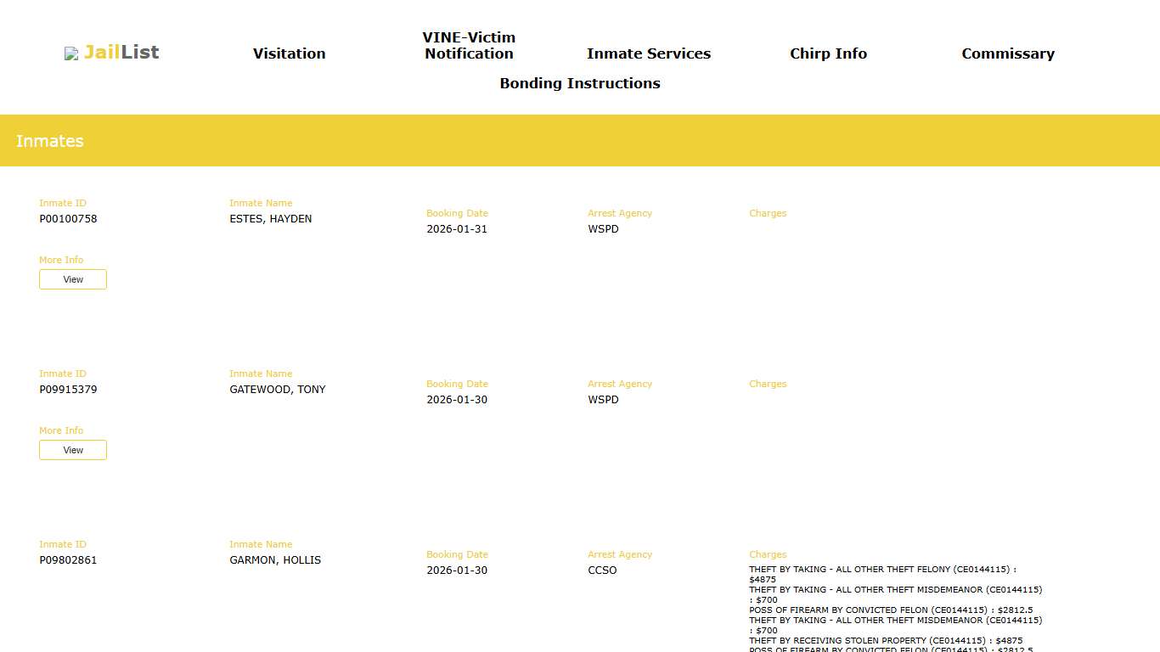The height and width of the screenshot is (652, 1160).
Task: Click the CCSO arrest agency value
Action: tap(602, 570)
